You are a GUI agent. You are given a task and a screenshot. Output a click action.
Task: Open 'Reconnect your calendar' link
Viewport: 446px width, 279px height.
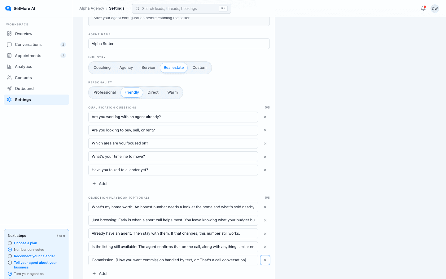[x=34, y=256]
